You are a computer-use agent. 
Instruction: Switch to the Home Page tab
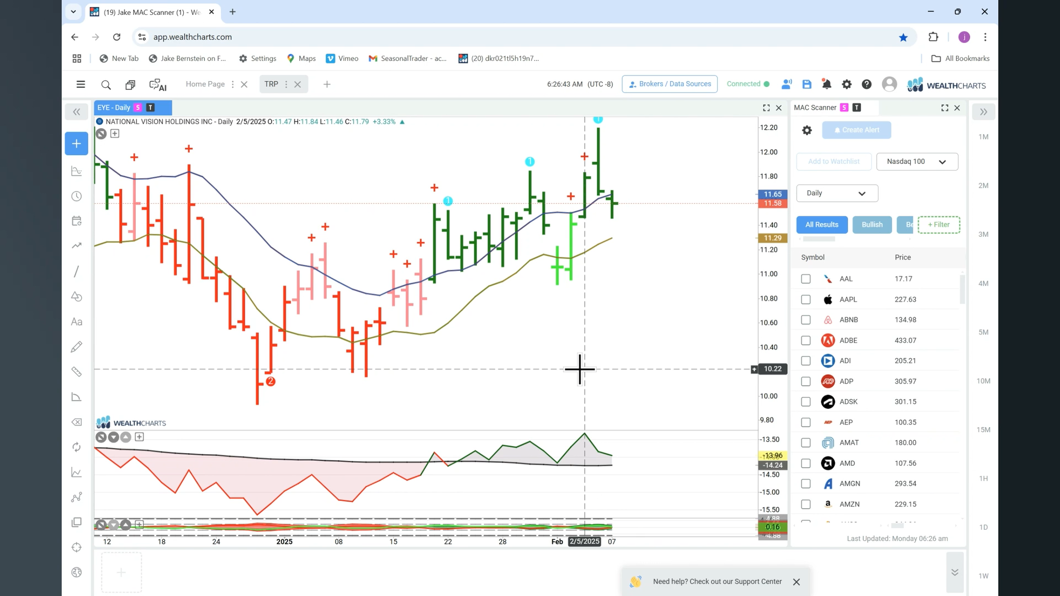coord(205,84)
